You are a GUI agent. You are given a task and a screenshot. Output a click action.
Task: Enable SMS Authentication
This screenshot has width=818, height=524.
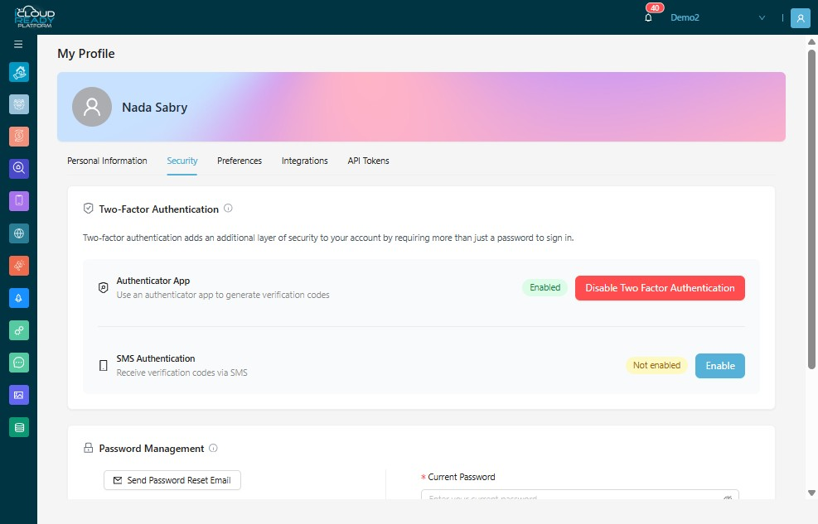(x=720, y=366)
